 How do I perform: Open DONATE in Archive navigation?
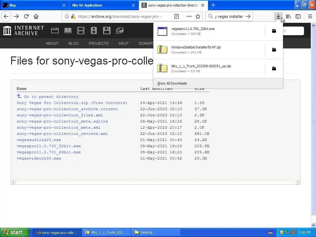click(x=146, y=43)
